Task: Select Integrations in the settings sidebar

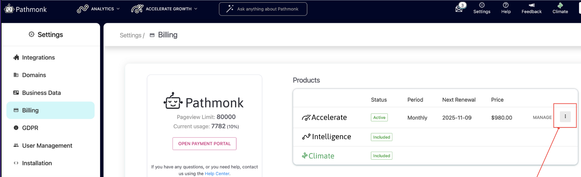Action: click(x=38, y=58)
